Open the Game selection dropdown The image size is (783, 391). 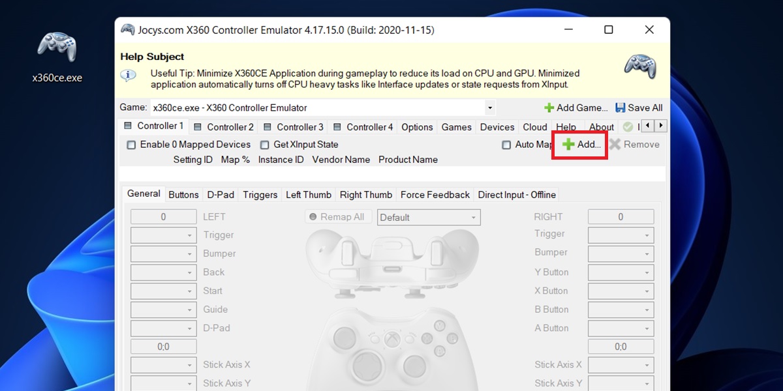(489, 108)
